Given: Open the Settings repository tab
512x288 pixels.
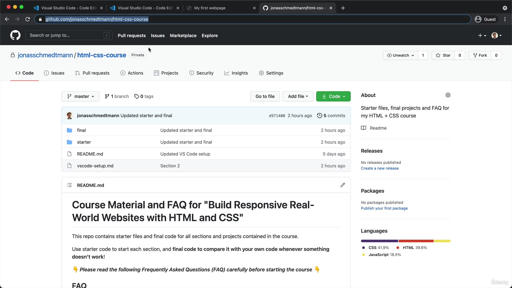Looking at the screenshot, I should [271, 73].
